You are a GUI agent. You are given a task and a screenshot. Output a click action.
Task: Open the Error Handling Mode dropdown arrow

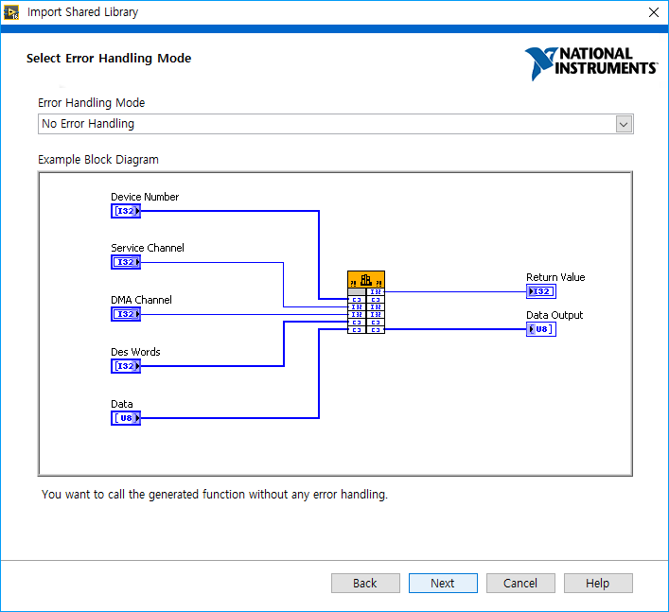(x=623, y=124)
